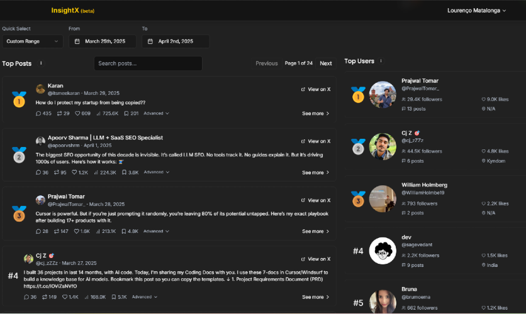Click Karan's small avatar in Top Posts
Viewport: 526px width, 314px height.
(40, 89)
